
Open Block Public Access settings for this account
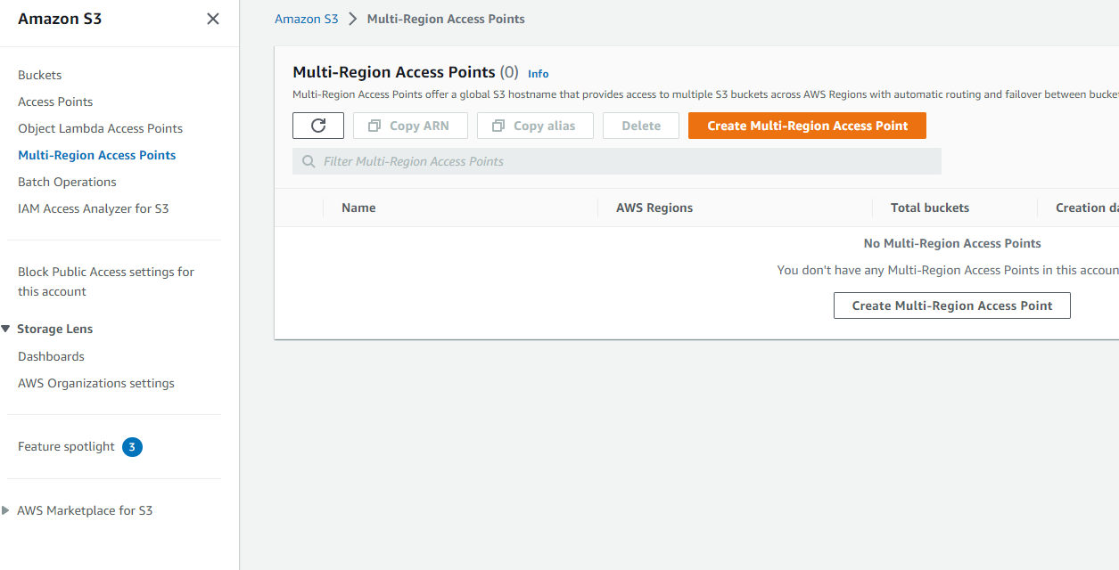tap(106, 281)
